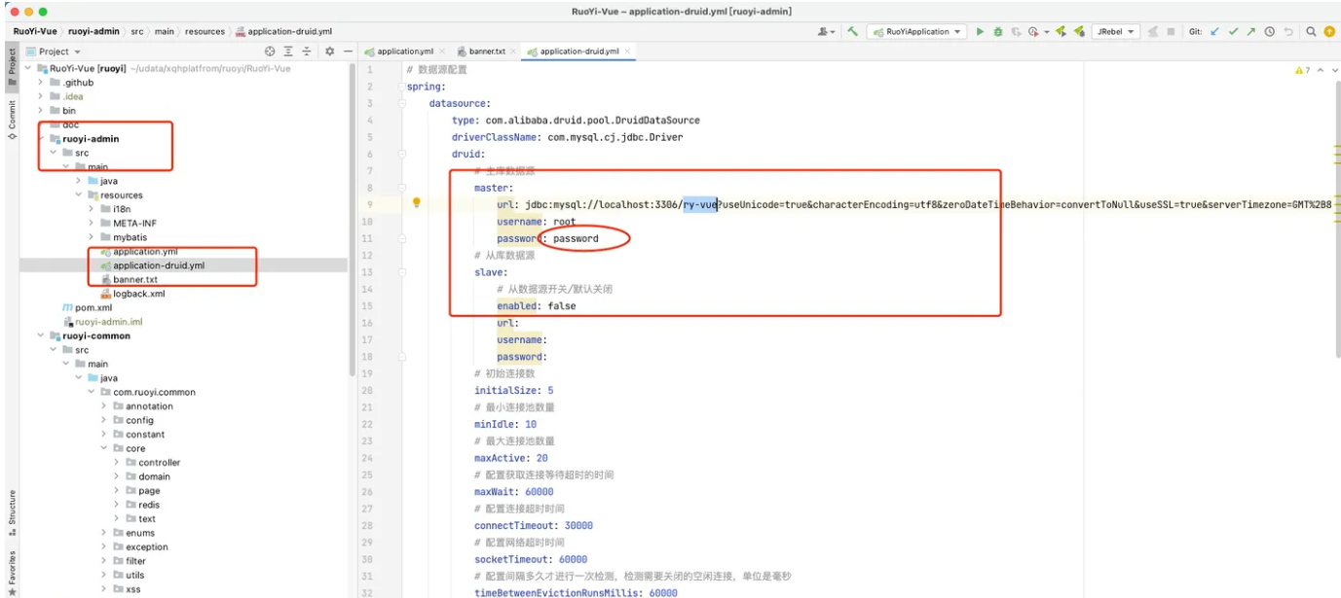The image size is (1341, 598).
Task: Open Search Everywhere magnifier icon
Action: (x=1312, y=32)
